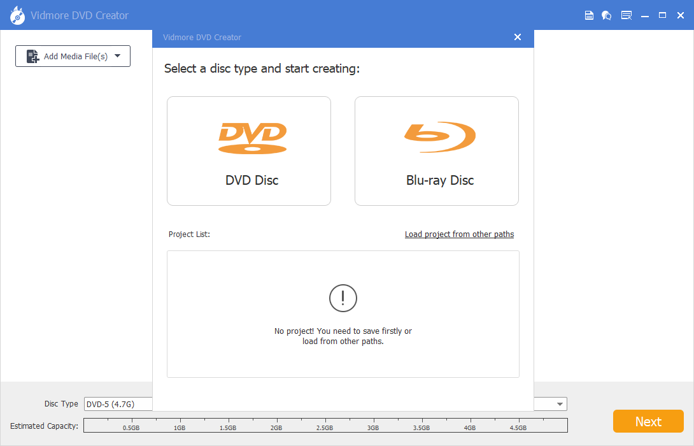Minimize the Vidmore DVD Creator window
This screenshot has width=694, height=446.
pyautogui.click(x=645, y=16)
